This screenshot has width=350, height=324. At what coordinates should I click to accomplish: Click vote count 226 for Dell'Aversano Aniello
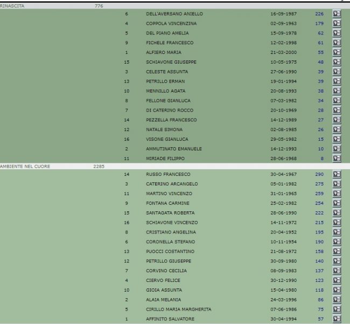point(319,13)
